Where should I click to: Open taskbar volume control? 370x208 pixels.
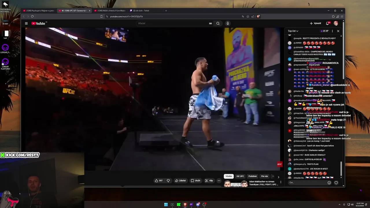coord(352,205)
